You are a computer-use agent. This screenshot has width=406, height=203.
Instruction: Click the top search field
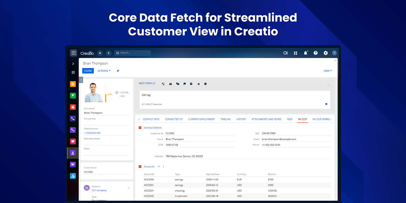tap(132, 53)
